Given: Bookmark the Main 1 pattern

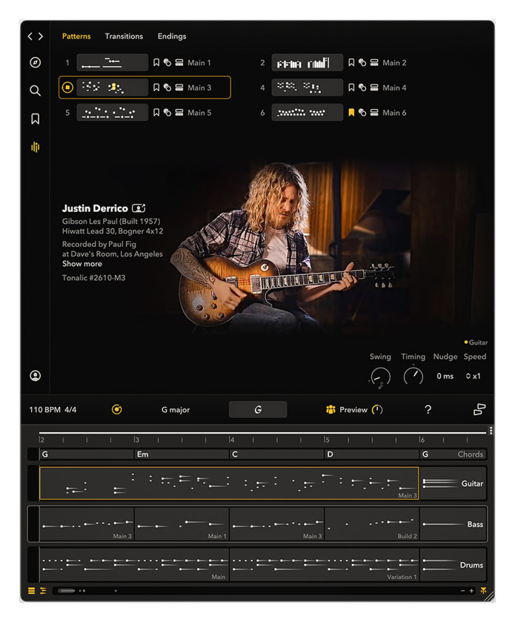Looking at the screenshot, I should pyautogui.click(x=156, y=63).
